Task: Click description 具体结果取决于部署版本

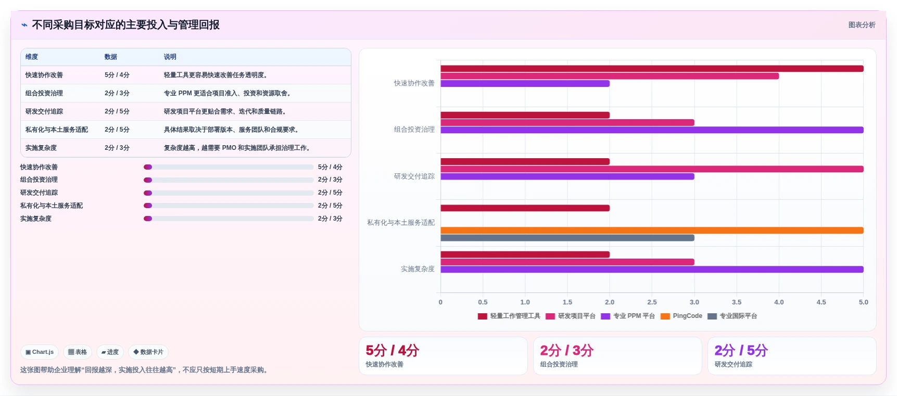Action: (232, 130)
